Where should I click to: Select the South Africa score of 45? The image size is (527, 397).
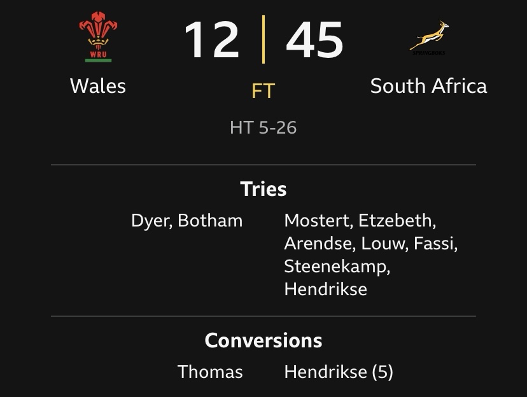click(x=314, y=41)
